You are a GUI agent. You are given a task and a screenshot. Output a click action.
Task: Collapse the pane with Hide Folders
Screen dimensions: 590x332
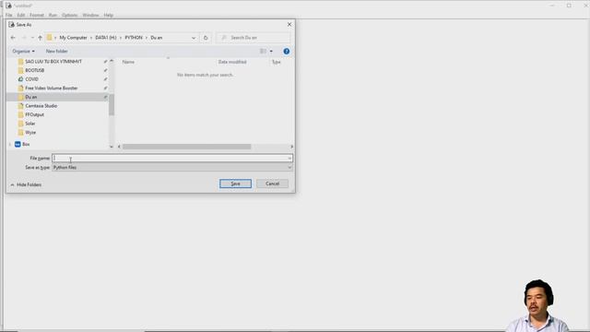26,184
